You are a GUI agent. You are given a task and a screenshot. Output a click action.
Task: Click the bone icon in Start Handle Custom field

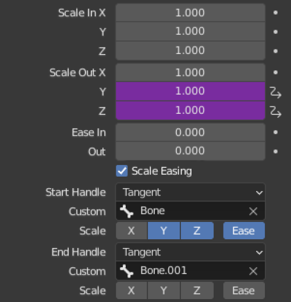point(126,211)
